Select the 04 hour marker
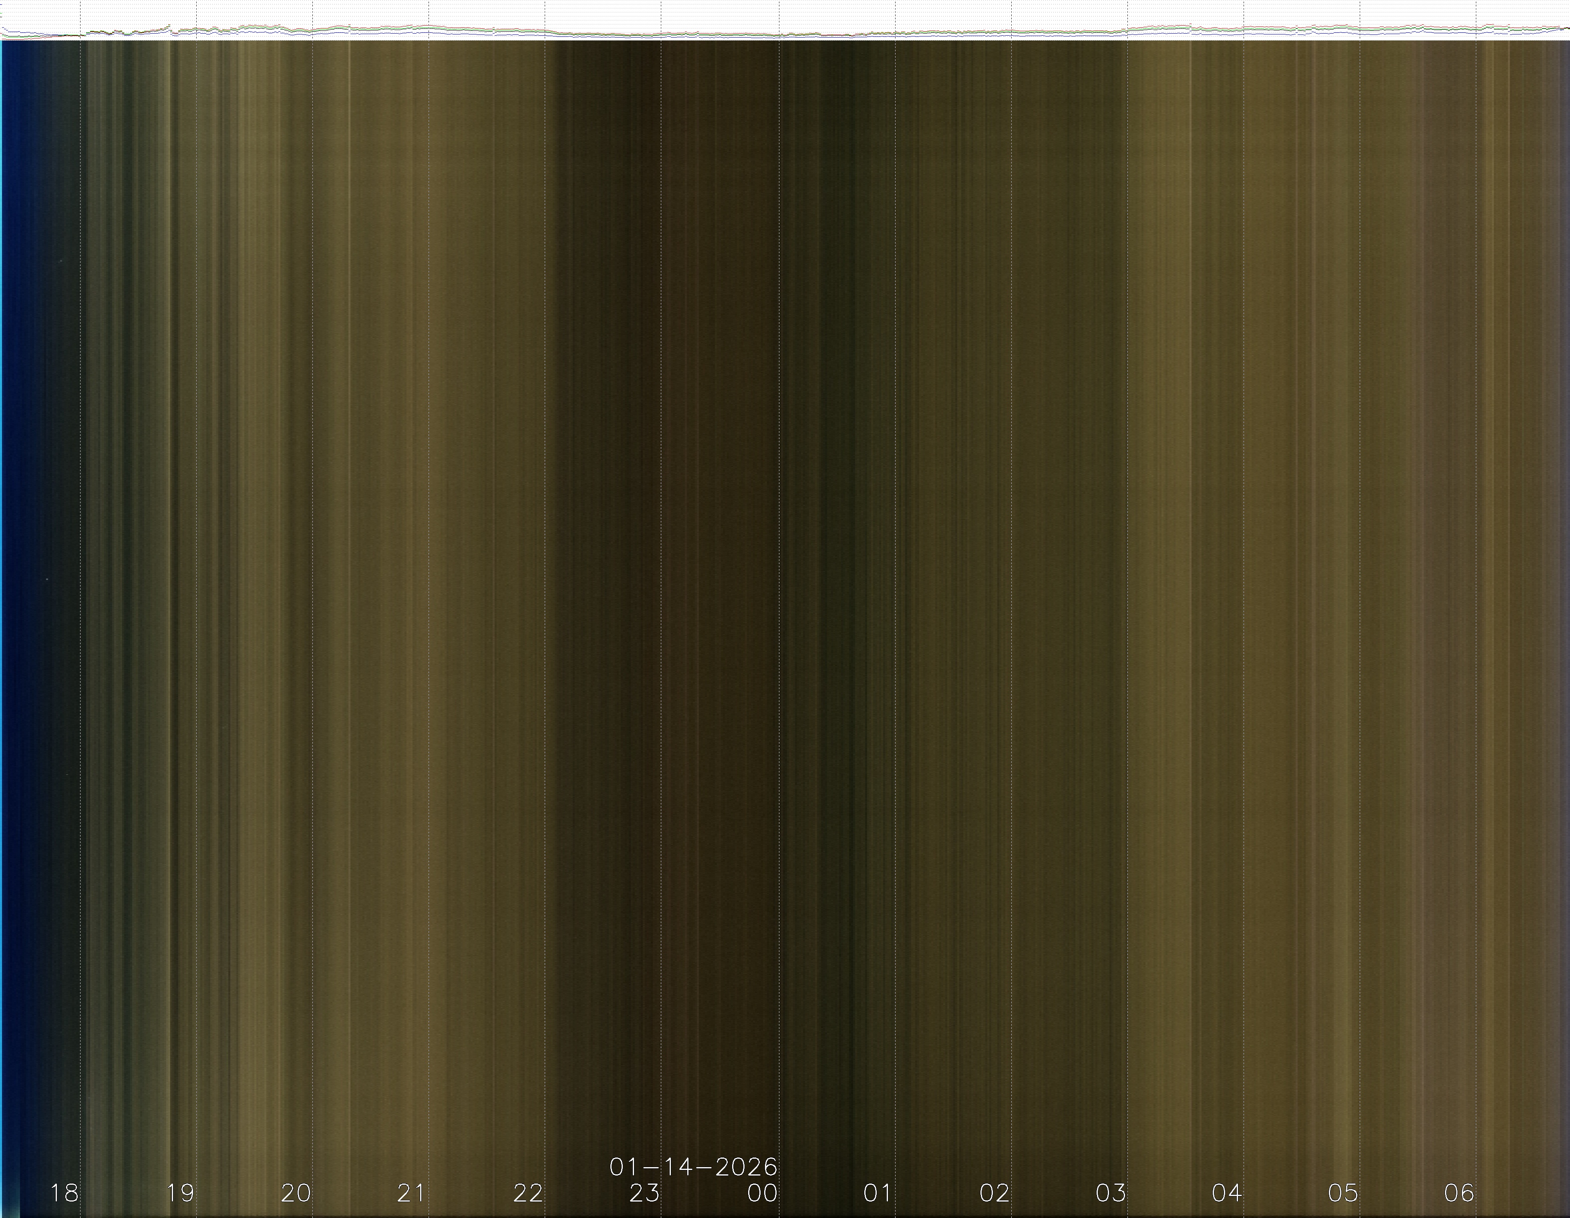 (1227, 1194)
